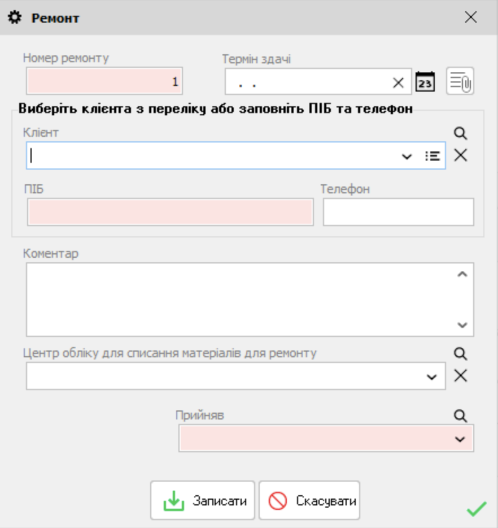Cancel the form with Скасувати
Image resolution: width=498 pixels, height=528 pixels.
tap(311, 500)
